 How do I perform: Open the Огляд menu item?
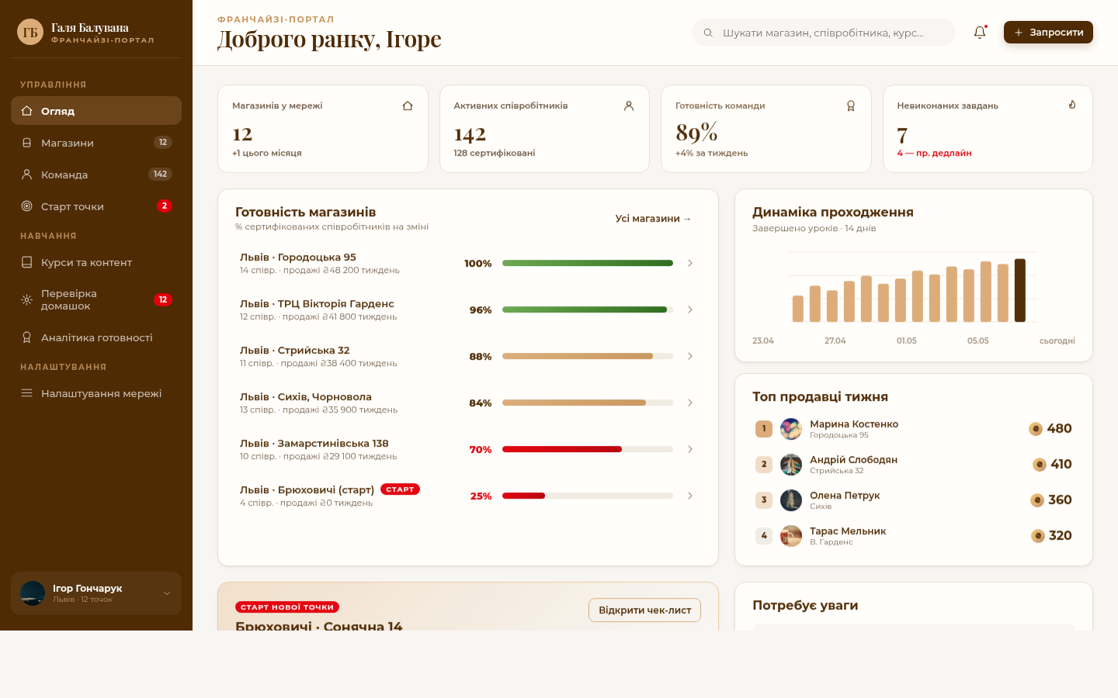[x=96, y=111]
